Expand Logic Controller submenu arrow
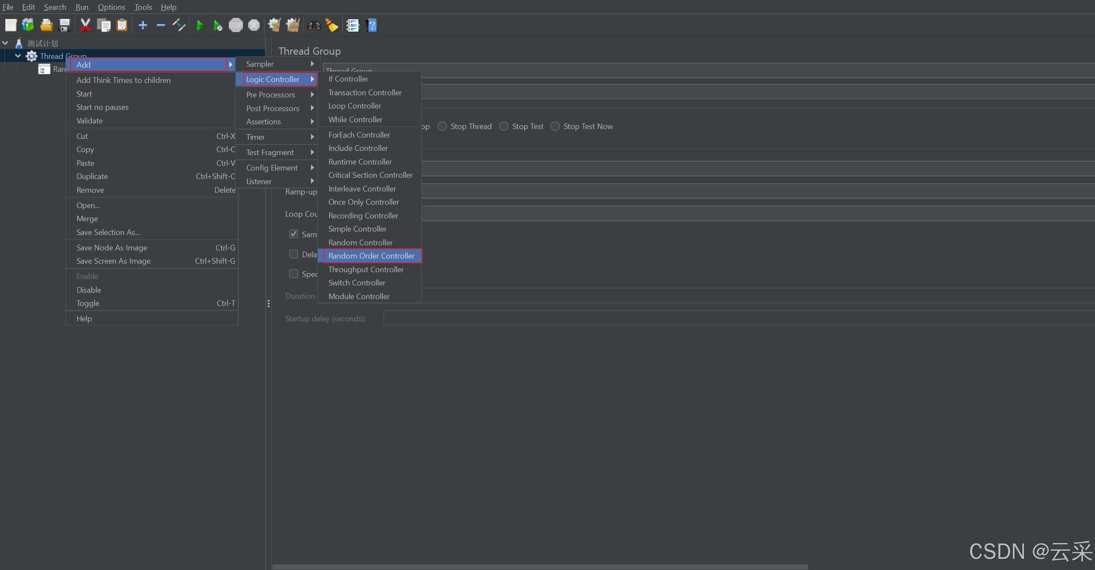Viewport: 1095px width, 570px height. pyautogui.click(x=314, y=78)
